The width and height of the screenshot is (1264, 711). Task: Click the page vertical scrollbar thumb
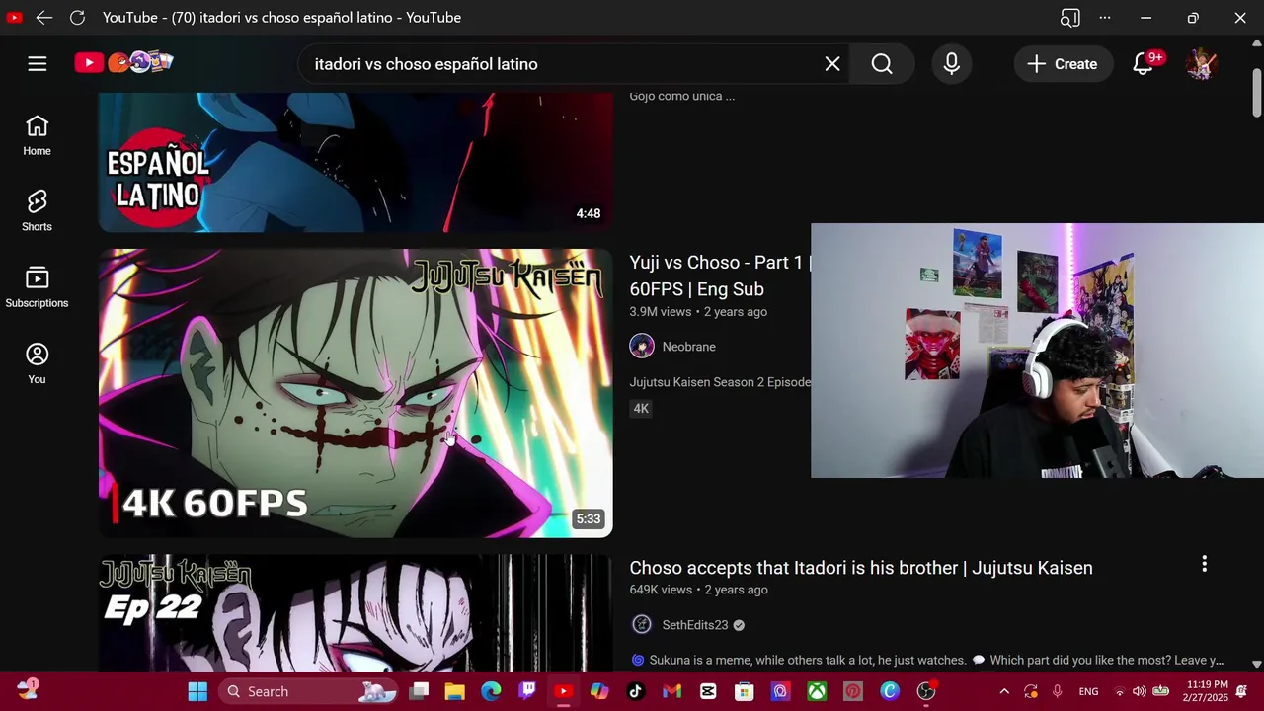(x=1256, y=95)
